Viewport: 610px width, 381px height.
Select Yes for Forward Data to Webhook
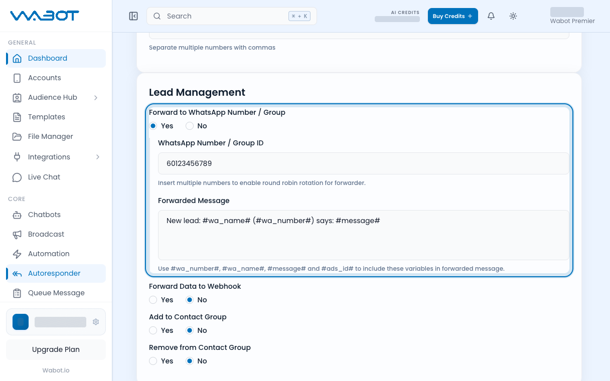point(153,300)
